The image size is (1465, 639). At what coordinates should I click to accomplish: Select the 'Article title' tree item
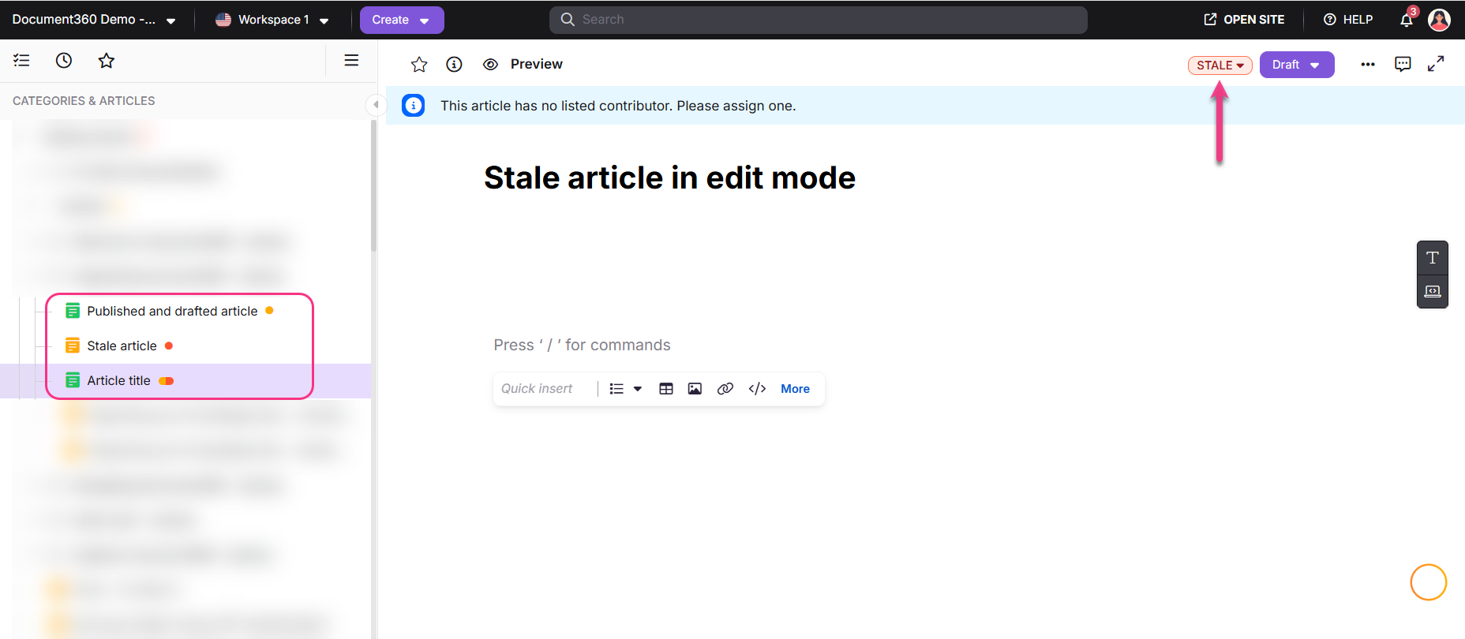pyautogui.click(x=118, y=380)
